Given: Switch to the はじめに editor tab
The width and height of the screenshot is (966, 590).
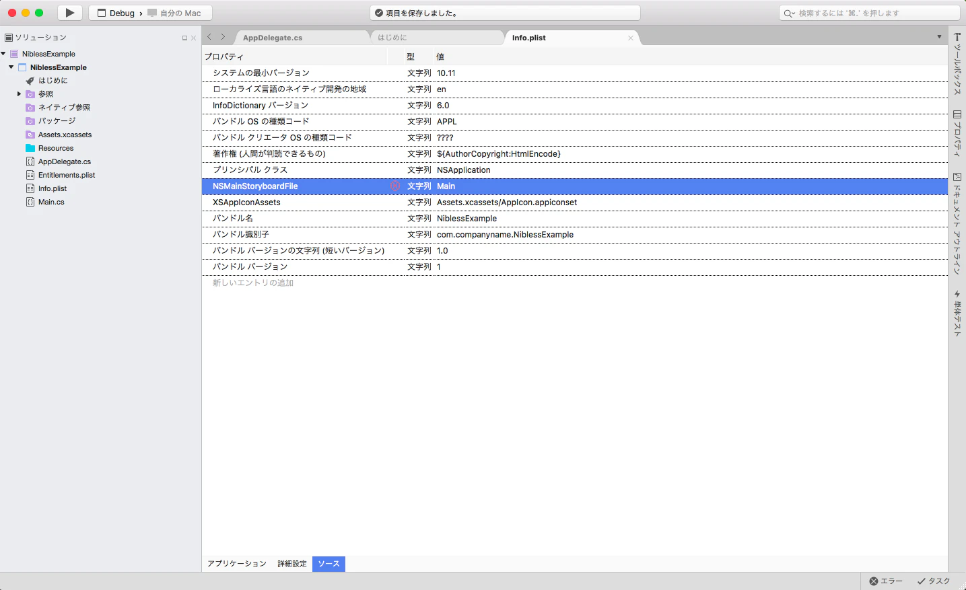Looking at the screenshot, I should point(392,38).
